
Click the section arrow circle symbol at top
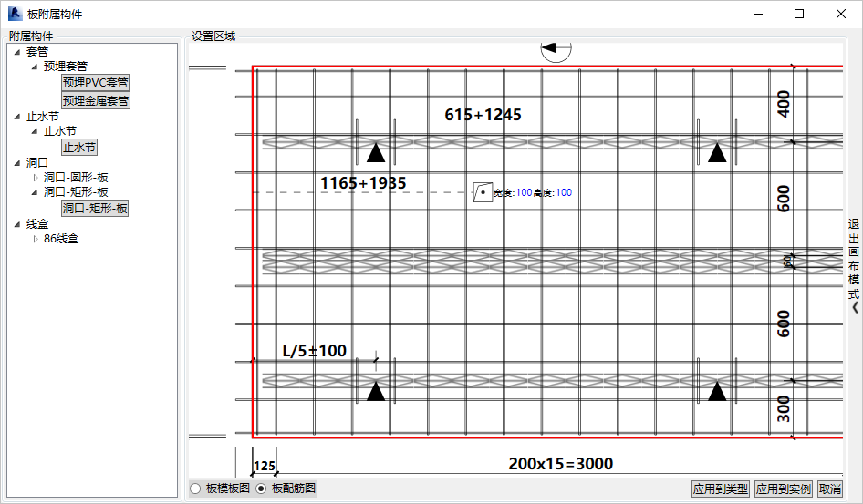pyautogui.click(x=556, y=50)
